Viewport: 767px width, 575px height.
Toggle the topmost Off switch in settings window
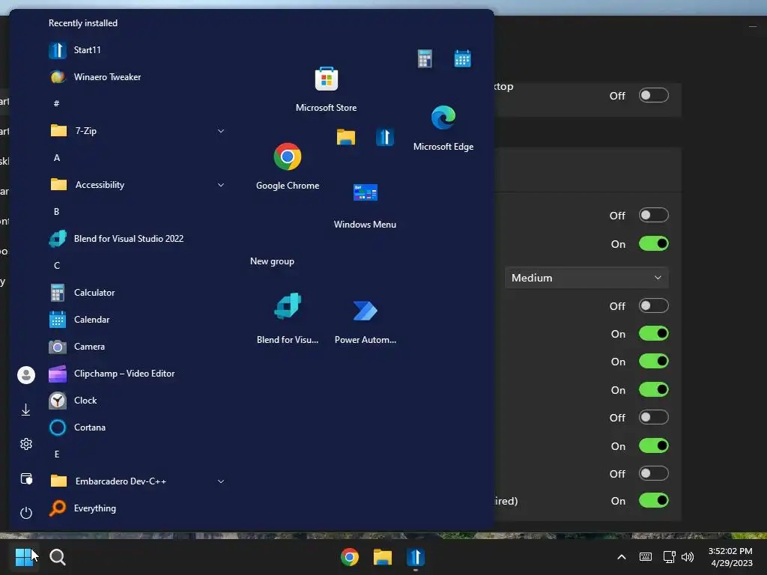653,95
